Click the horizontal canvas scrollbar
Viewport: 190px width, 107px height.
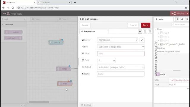point(39,102)
